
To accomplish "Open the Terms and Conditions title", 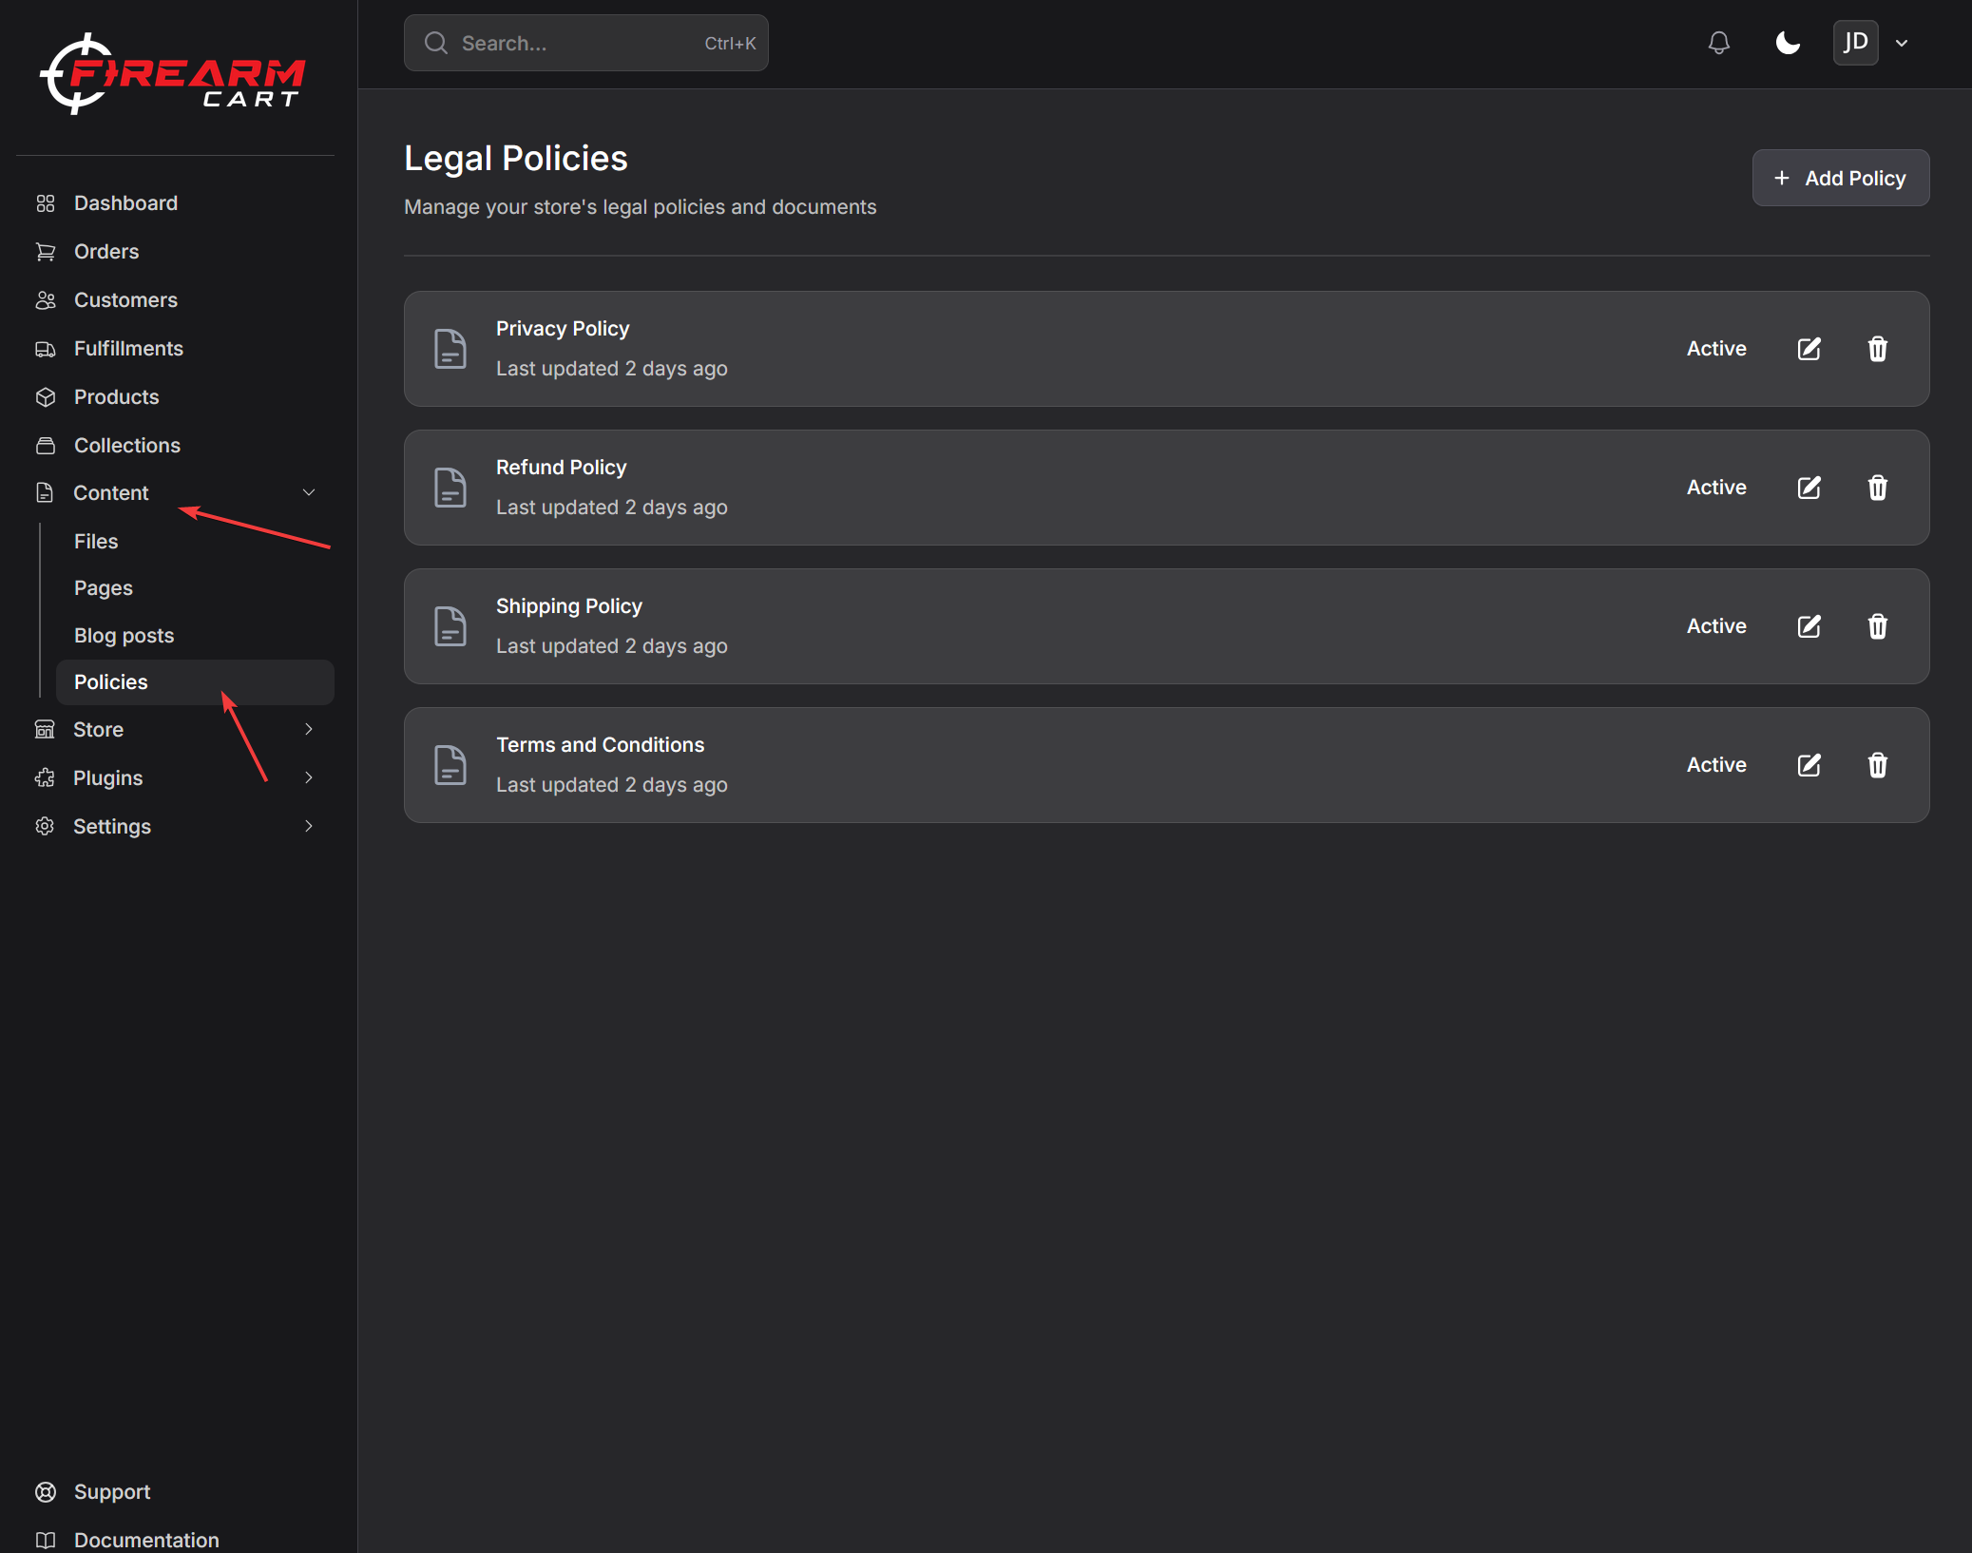I will pyautogui.click(x=600, y=745).
